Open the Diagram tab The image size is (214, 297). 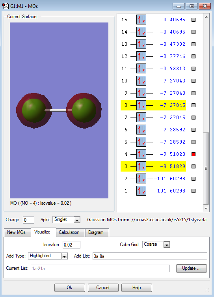pyautogui.click(x=96, y=232)
